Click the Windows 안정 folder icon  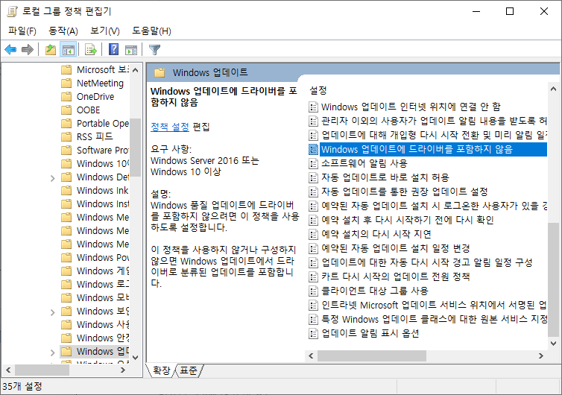click(66, 338)
